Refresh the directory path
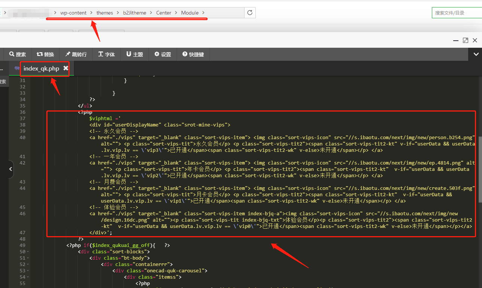Viewport: 482px width, 288px height. [250, 13]
